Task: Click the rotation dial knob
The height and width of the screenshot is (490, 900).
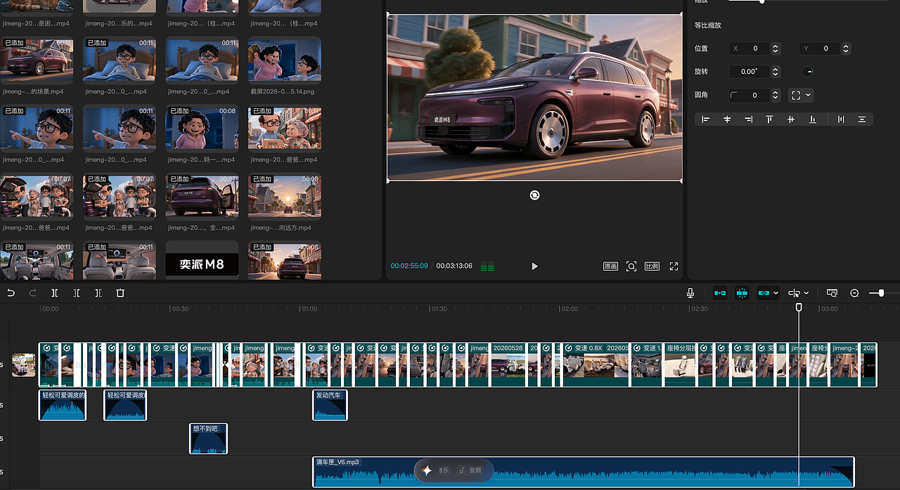Action: coord(807,72)
